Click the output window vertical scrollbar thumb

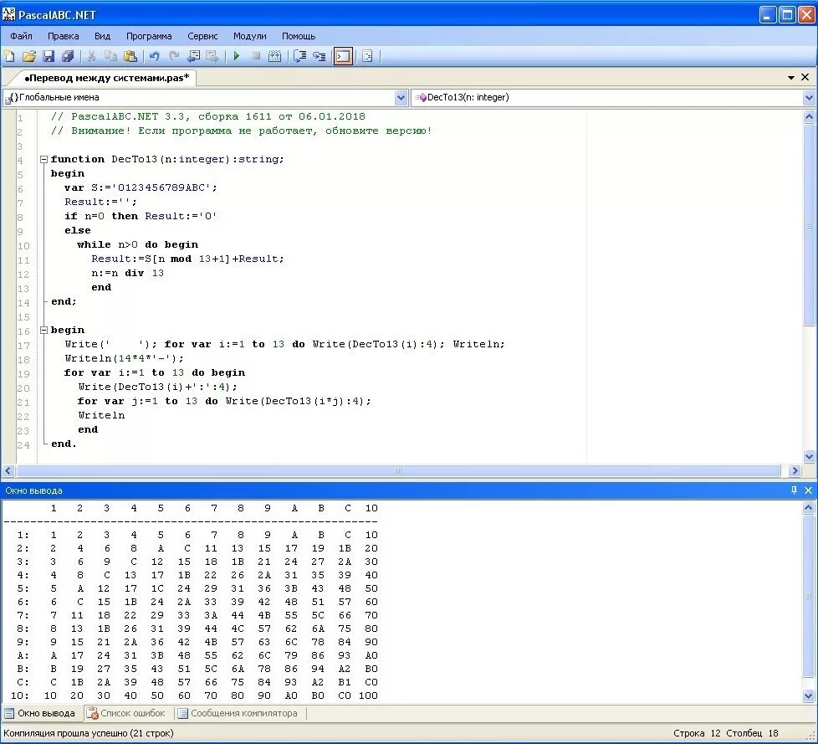click(x=808, y=596)
